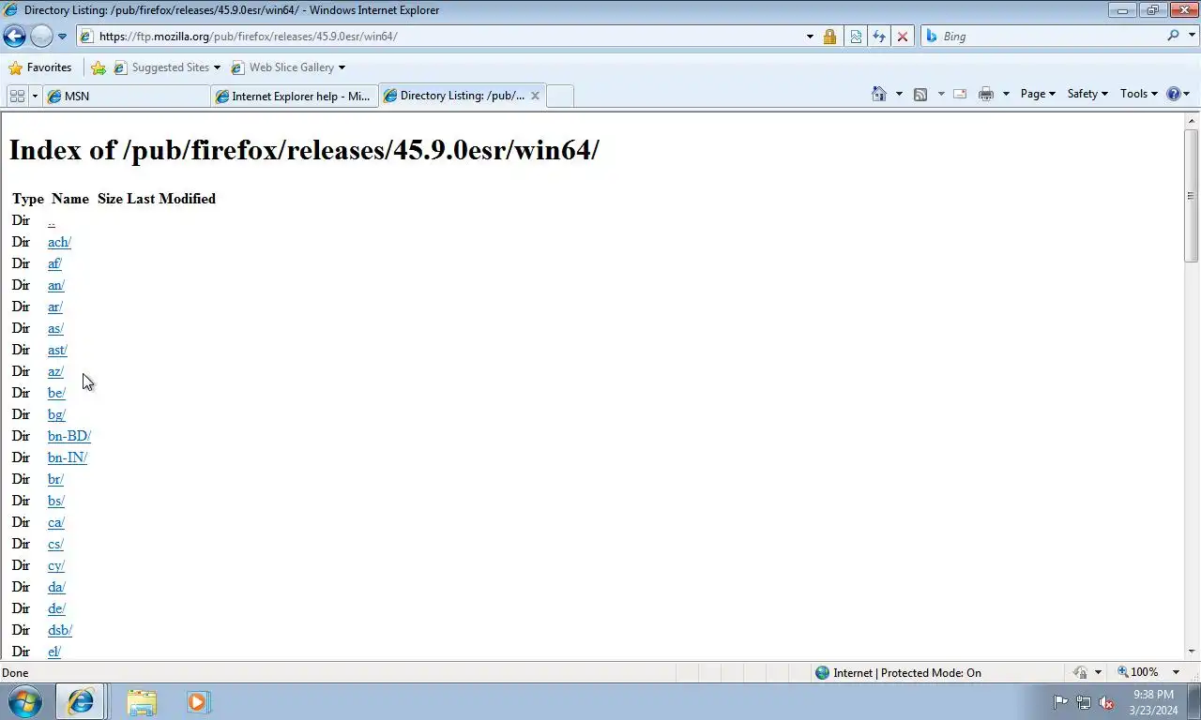Expand the Print options dropdown arrow
This screenshot has height=720, width=1201.
point(1006,94)
